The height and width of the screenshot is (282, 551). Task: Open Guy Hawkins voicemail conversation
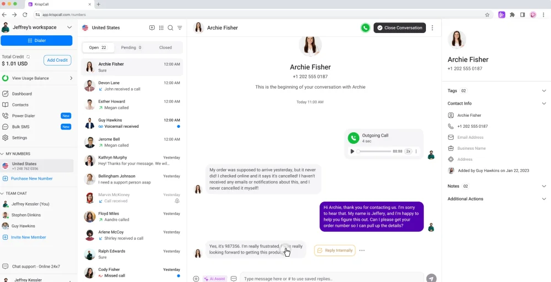[132, 123]
